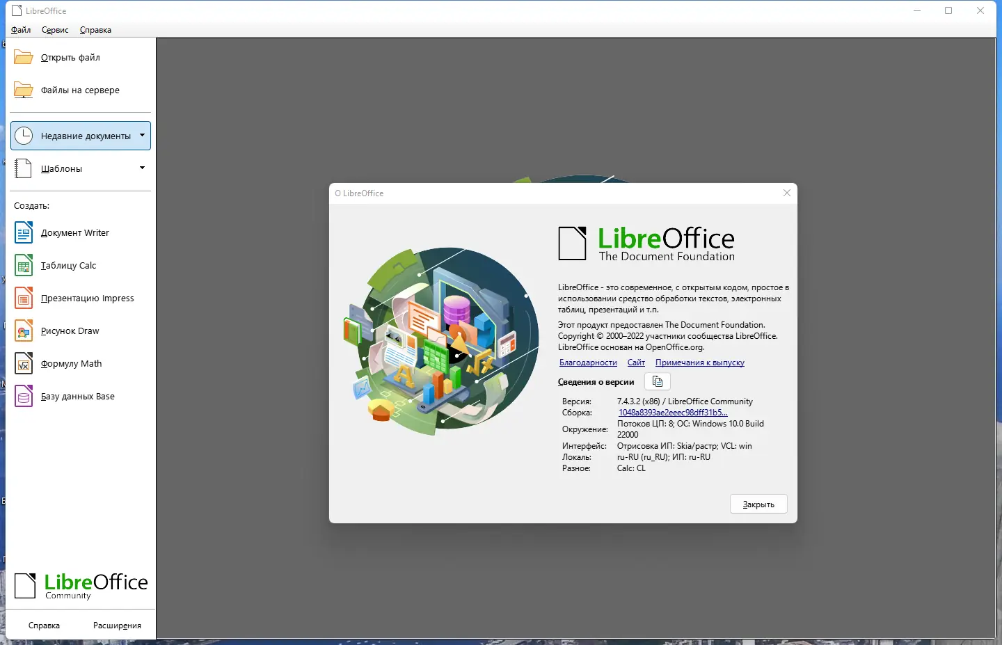Create a new Базу данных Base
Viewport: 1002px width, 645px height.
pos(77,396)
